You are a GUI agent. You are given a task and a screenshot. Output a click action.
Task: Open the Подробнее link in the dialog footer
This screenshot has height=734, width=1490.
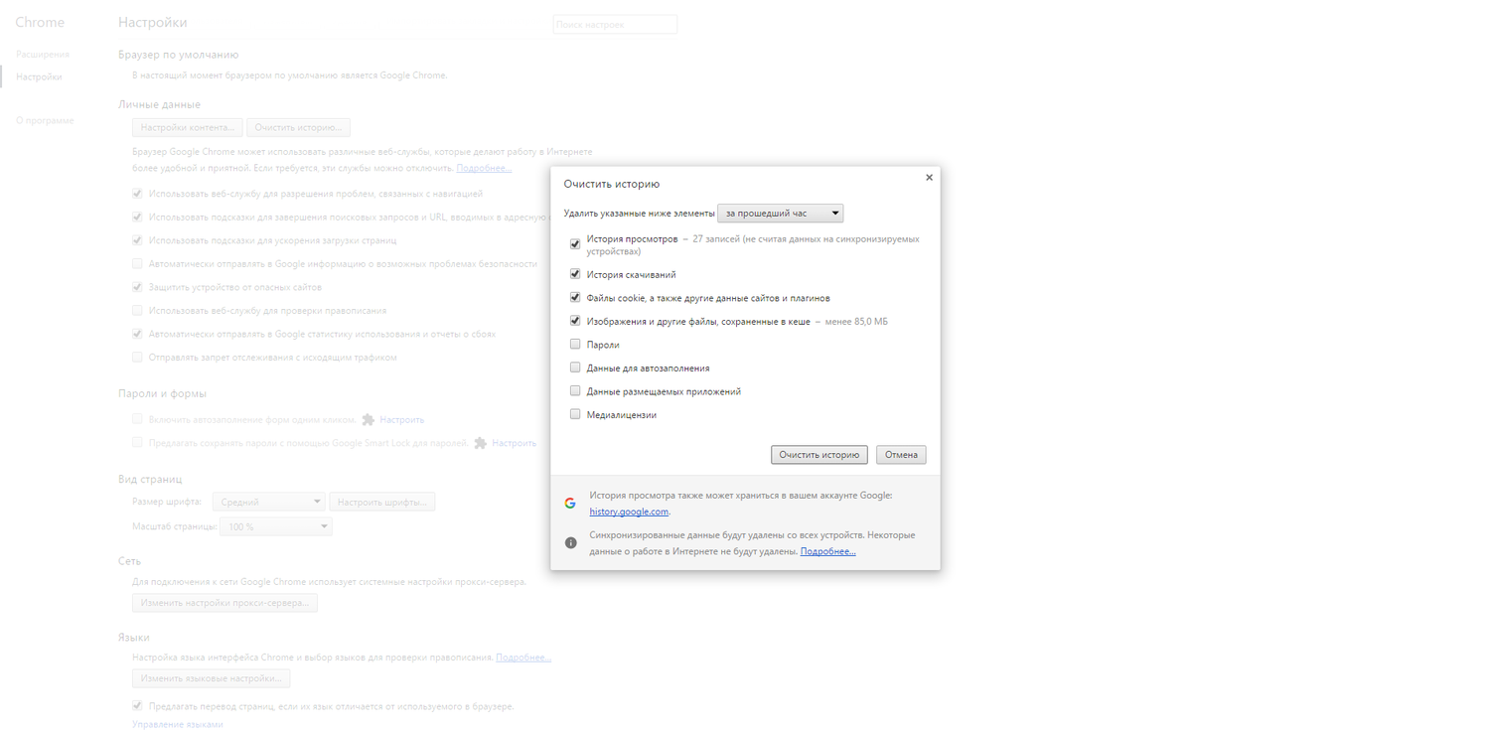pyautogui.click(x=827, y=551)
